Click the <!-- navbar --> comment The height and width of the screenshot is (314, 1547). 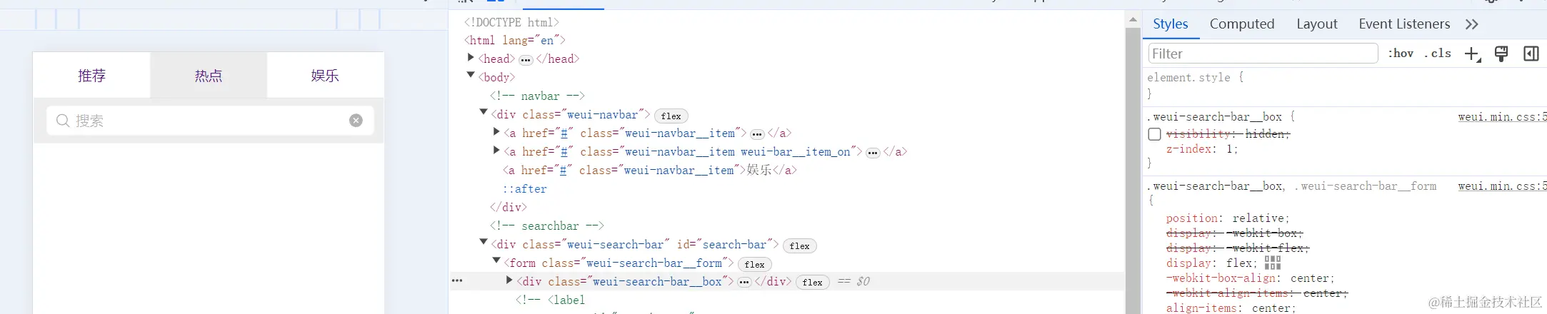click(x=537, y=96)
